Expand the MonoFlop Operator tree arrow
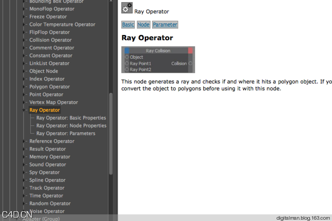 (x=24, y=9)
